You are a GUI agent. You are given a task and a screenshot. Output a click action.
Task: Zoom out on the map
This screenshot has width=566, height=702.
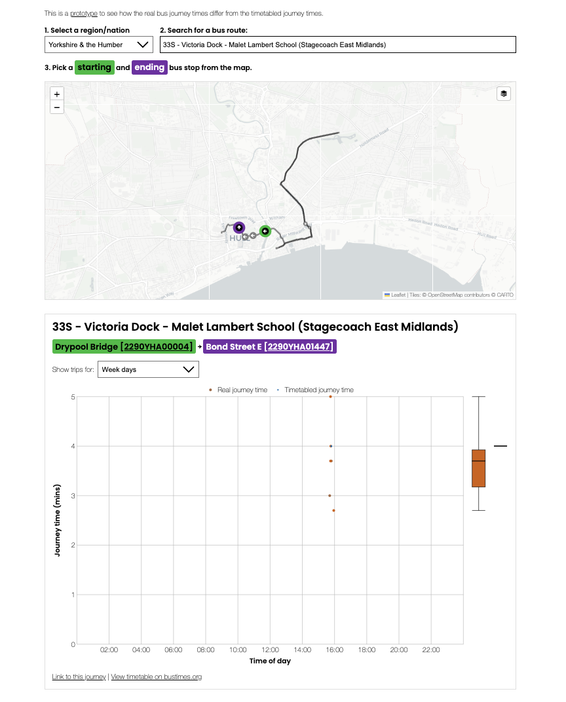coord(57,107)
